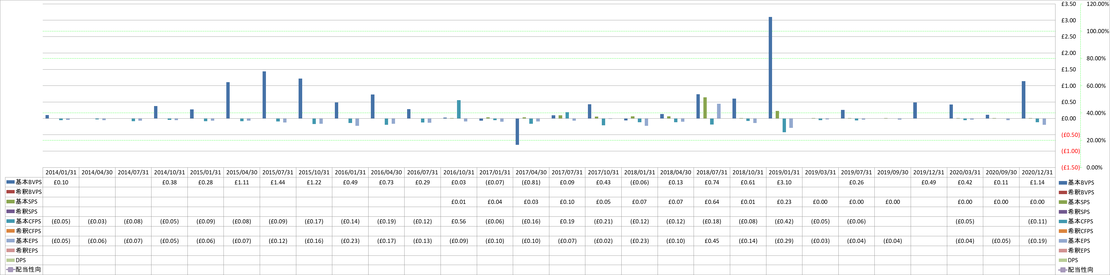This screenshot has width=1110, height=275.
Task: Click the red (£1.50) axis label
Action: (x=1070, y=167)
